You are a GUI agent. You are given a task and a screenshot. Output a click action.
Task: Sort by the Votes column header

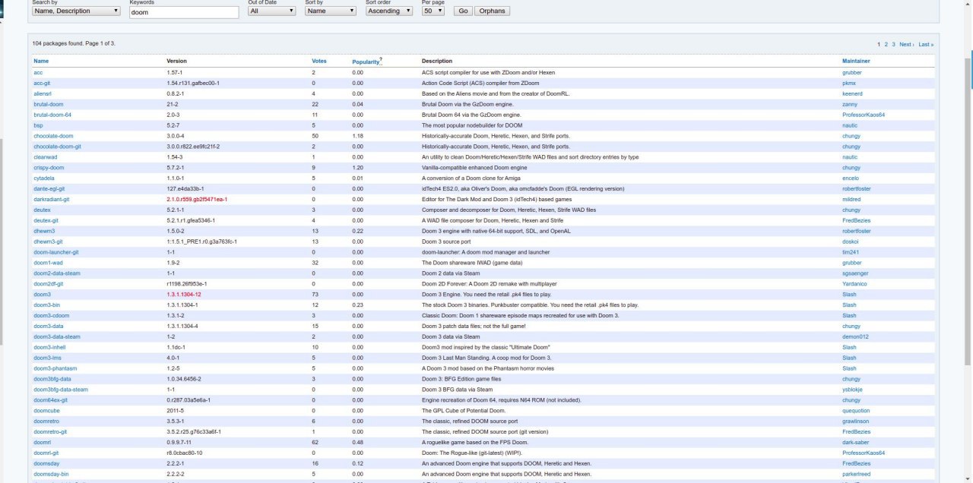319,61
